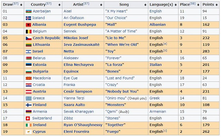221x137 pixels.
Task: Sort table by Points column arrows
Action: [x=217, y=5]
